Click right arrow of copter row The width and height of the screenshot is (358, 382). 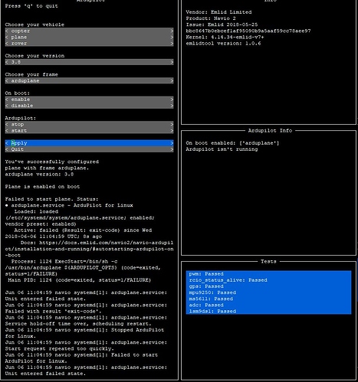172,31
